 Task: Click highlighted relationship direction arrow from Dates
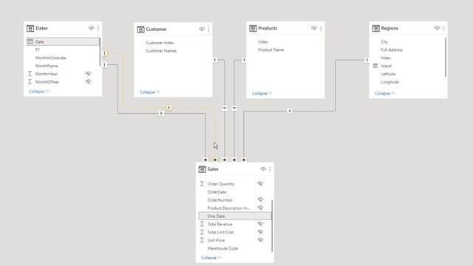click(x=169, y=108)
